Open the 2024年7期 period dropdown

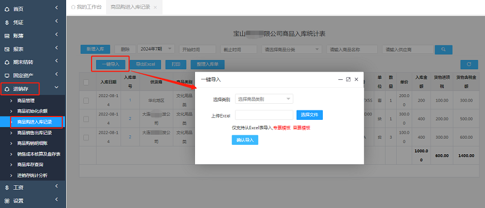click(x=156, y=49)
